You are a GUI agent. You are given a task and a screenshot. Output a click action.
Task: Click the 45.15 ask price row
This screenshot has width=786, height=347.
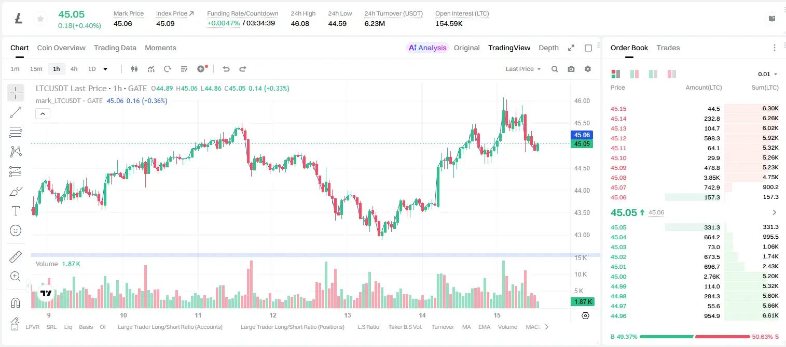(x=694, y=109)
